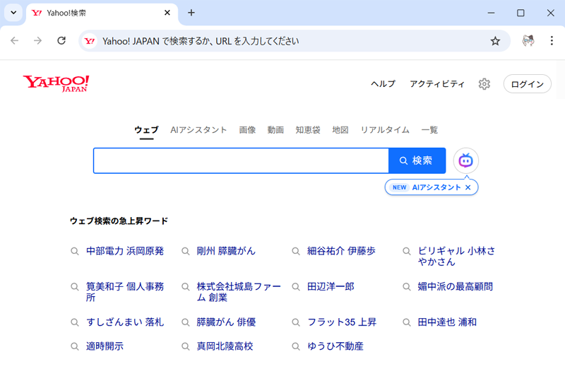Launch the AI assistant robot icon
The height and width of the screenshot is (369, 565).
(466, 160)
